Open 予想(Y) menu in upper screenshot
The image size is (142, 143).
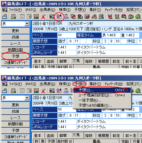pyautogui.click(x=80, y=10)
